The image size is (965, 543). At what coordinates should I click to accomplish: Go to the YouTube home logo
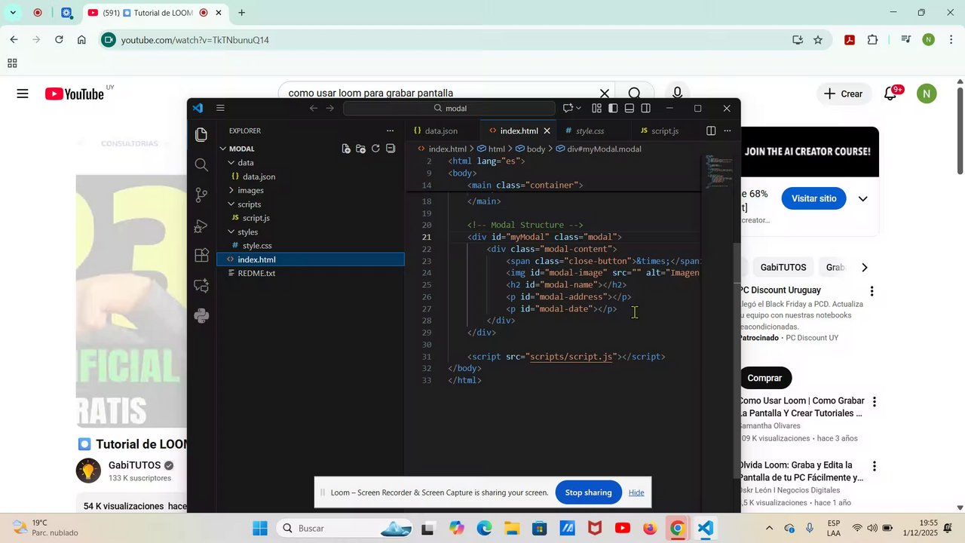pos(75,94)
